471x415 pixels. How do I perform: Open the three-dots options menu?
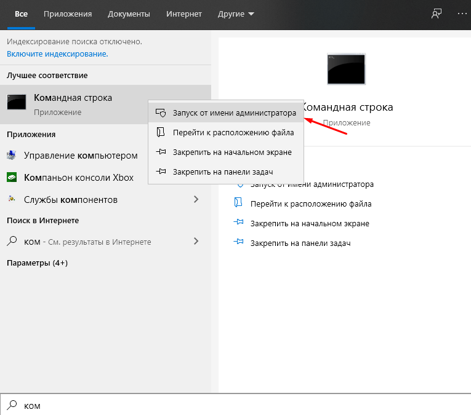[x=462, y=14]
